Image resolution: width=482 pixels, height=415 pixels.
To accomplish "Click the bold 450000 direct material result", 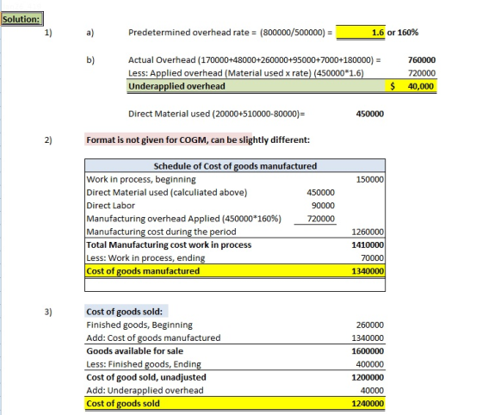I will pyautogui.click(x=370, y=114).
